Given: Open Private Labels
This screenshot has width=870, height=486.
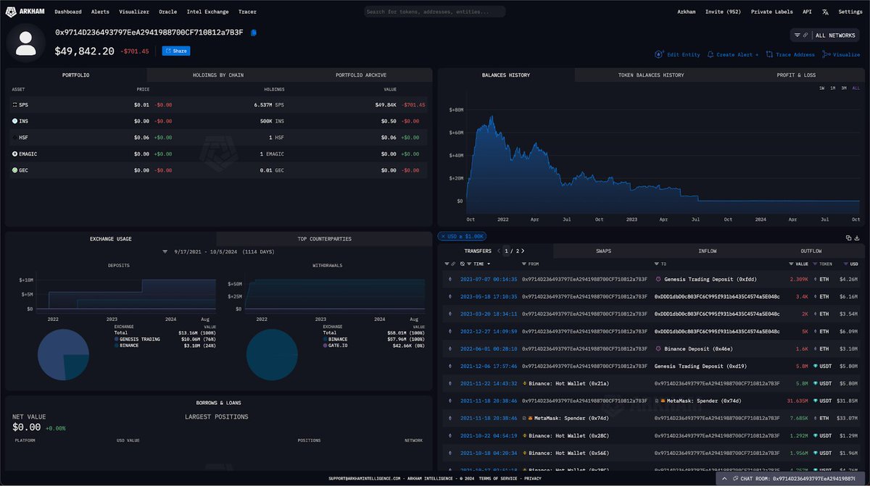Looking at the screenshot, I should (x=772, y=12).
